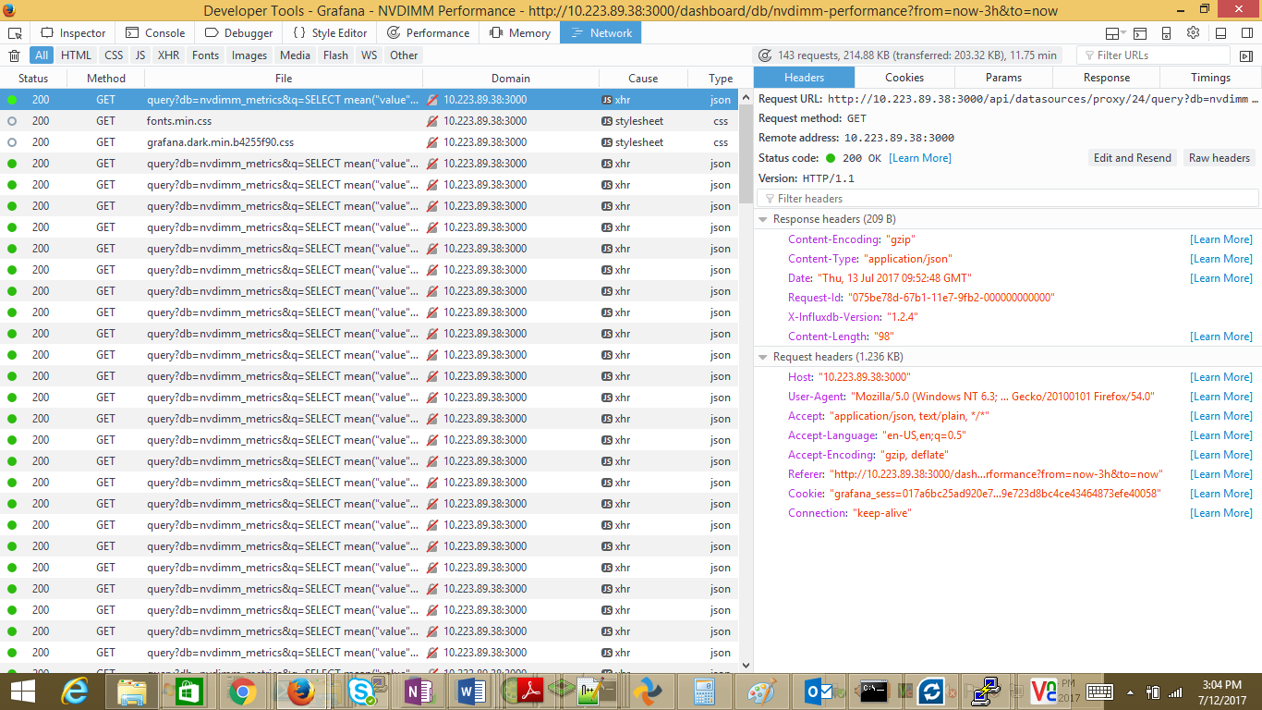Sort requests by the Method column header
This screenshot has width=1262, height=710.
point(106,79)
